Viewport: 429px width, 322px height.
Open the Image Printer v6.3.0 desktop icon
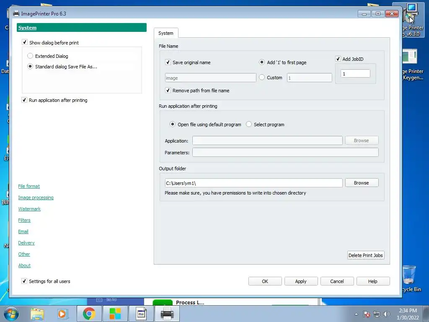point(412,20)
